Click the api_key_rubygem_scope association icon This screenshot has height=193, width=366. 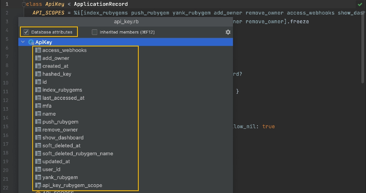click(x=38, y=185)
